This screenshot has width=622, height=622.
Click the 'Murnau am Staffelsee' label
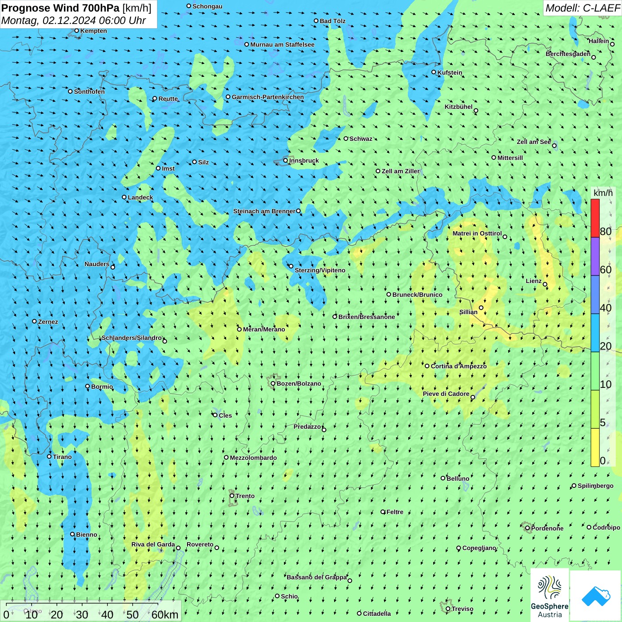283,44
